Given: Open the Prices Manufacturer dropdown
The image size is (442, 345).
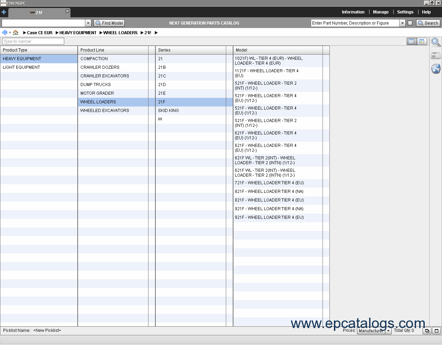Looking at the screenshot, I should pyautogui.click(x=374, y=331).
